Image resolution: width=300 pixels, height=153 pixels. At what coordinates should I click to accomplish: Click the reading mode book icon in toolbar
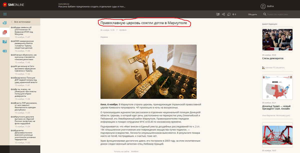click(218, 14)
